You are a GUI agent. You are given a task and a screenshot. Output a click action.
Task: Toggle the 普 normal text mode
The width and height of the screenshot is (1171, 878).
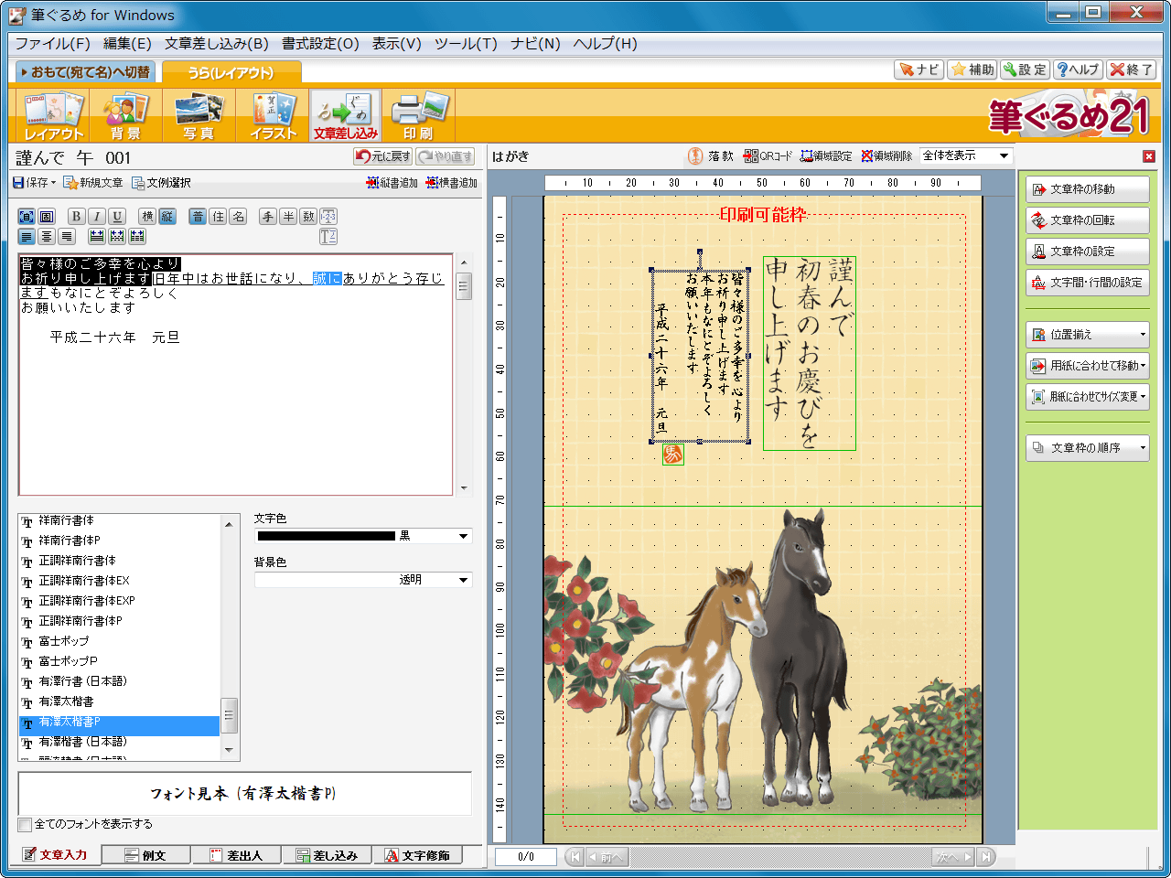[198, 217]
